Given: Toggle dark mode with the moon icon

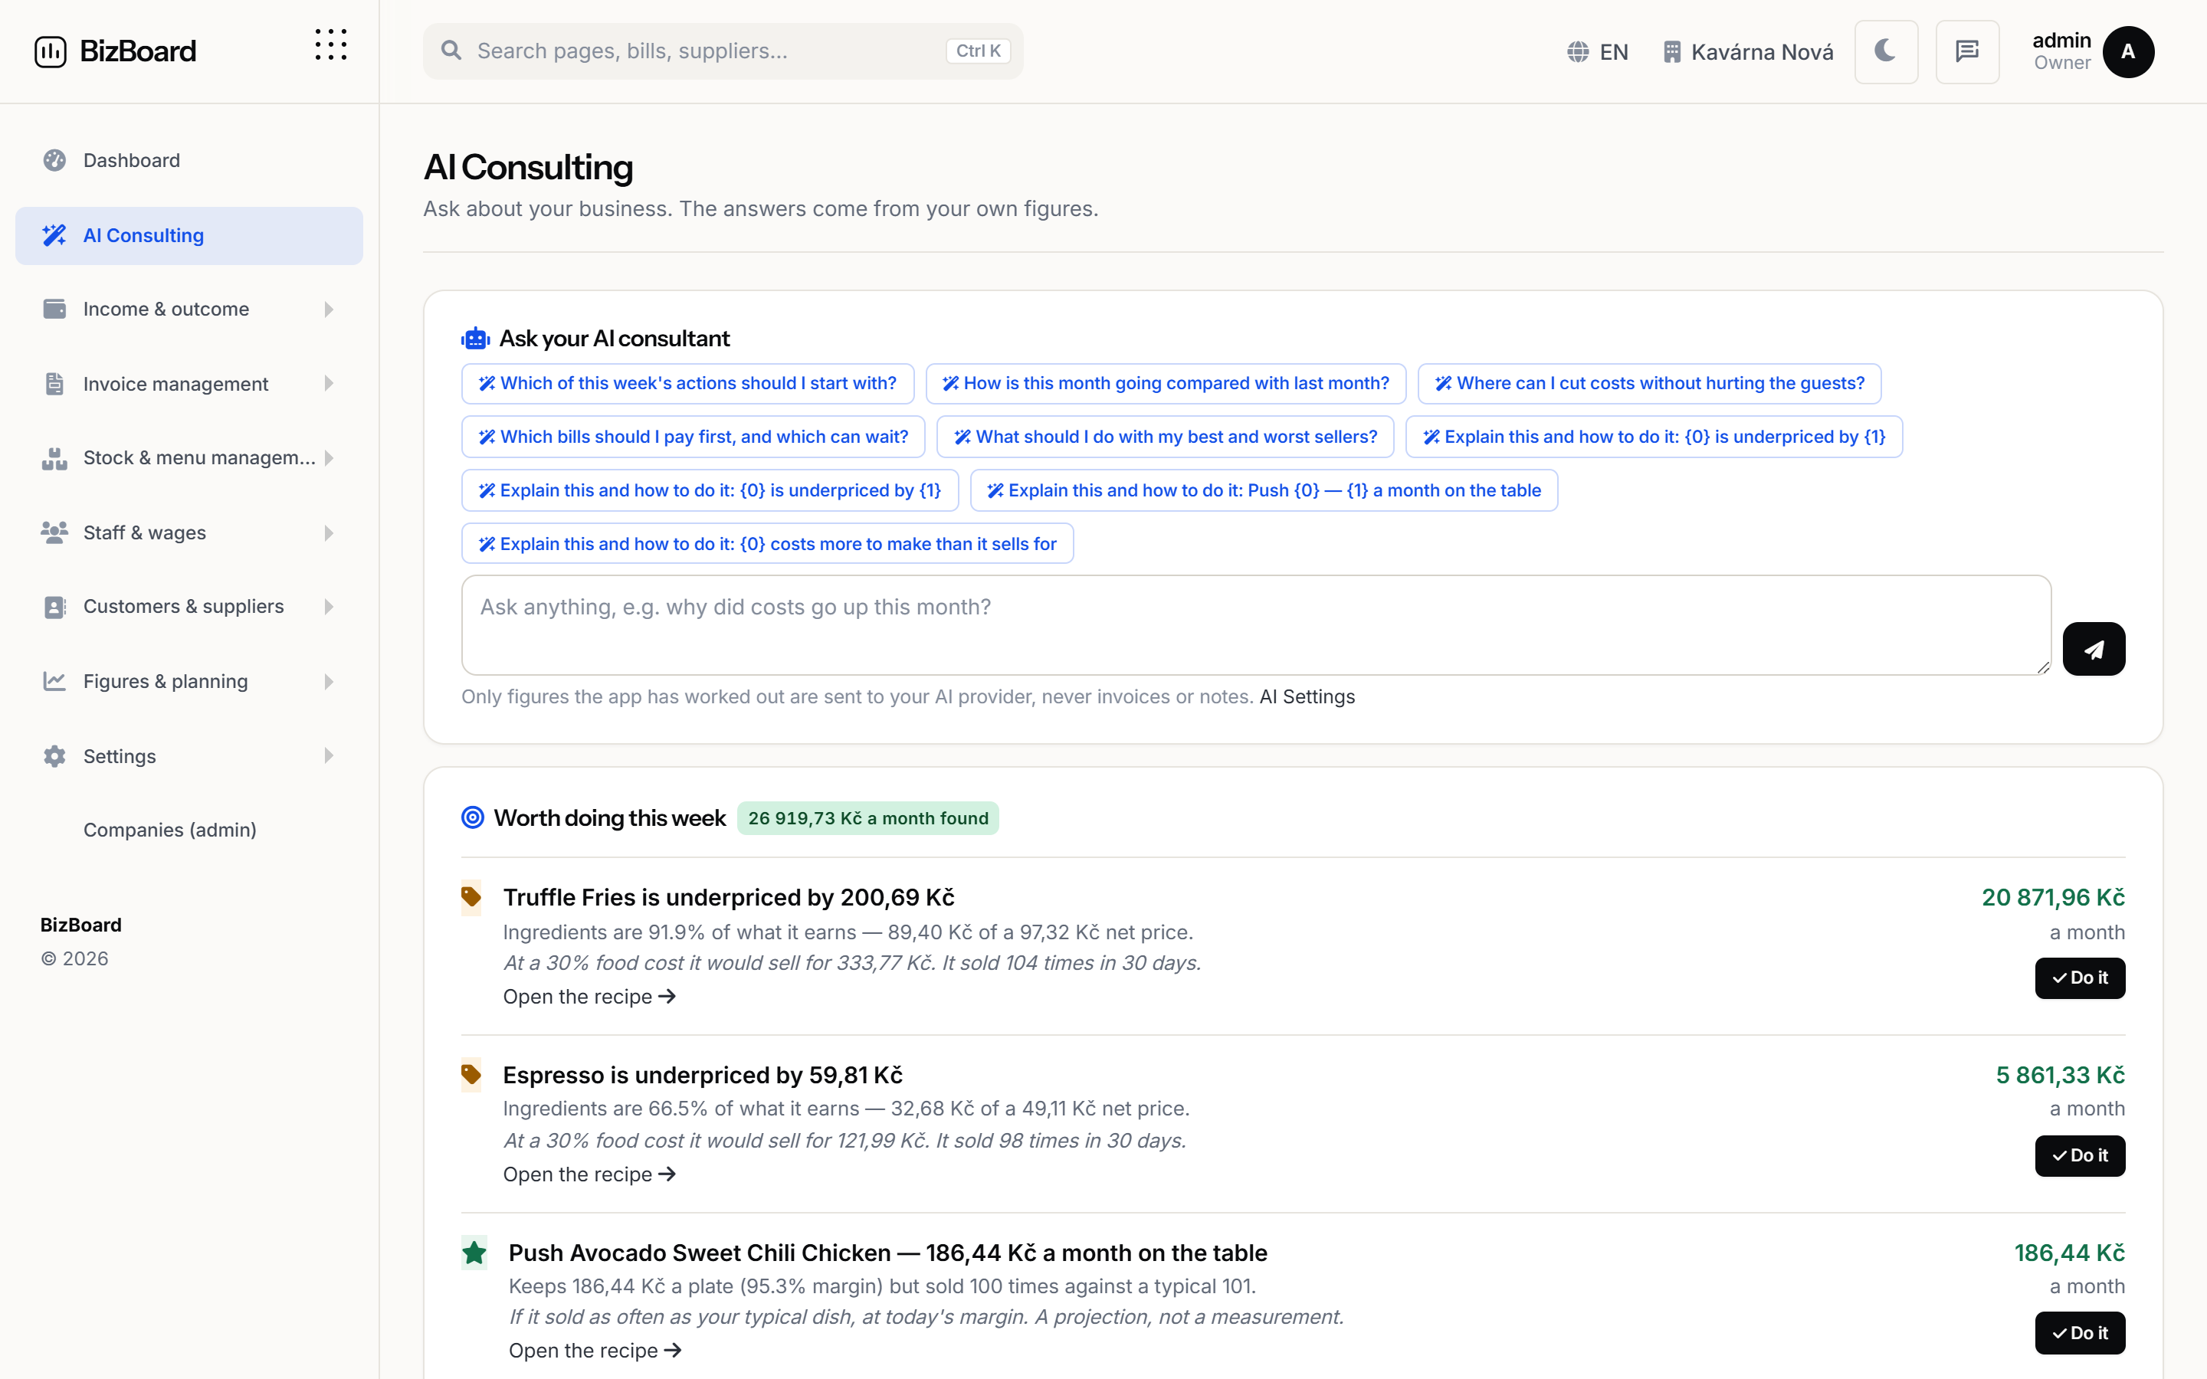Looking at the screenshot, I should coord(1886,52).
